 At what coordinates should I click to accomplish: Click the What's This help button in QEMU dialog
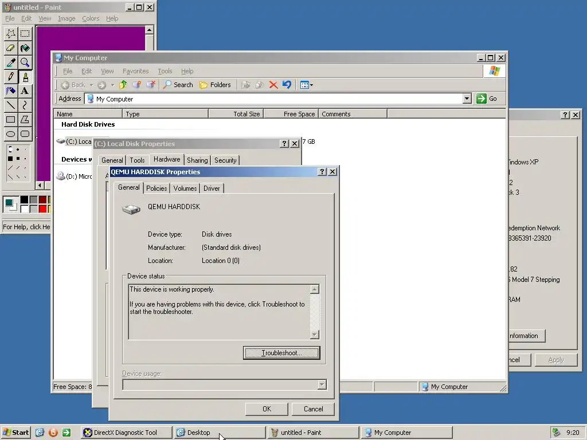[322, 172]
